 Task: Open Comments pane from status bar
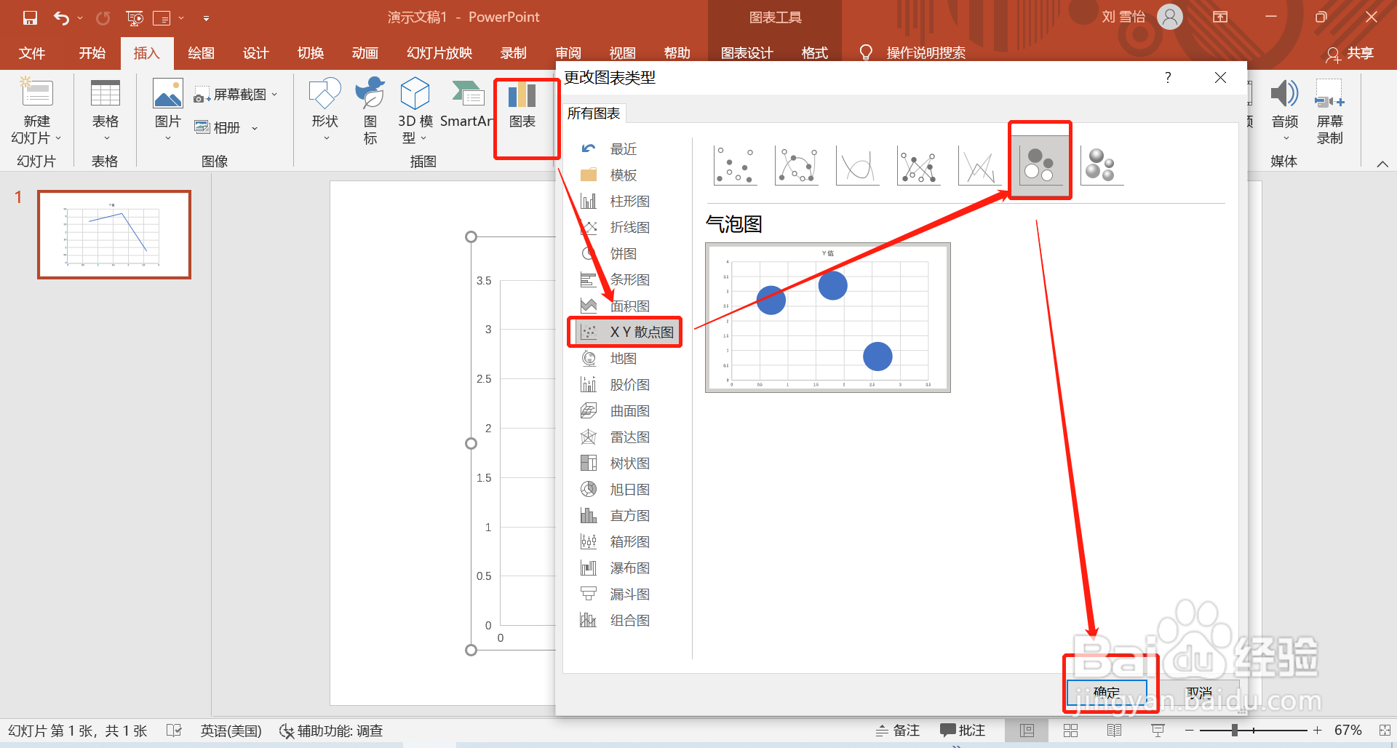click(962, 730)
